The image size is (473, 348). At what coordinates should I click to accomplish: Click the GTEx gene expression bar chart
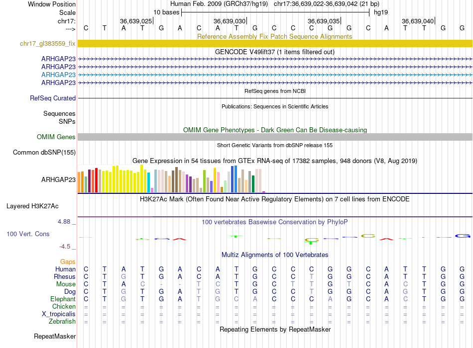(x=172, y=180)
